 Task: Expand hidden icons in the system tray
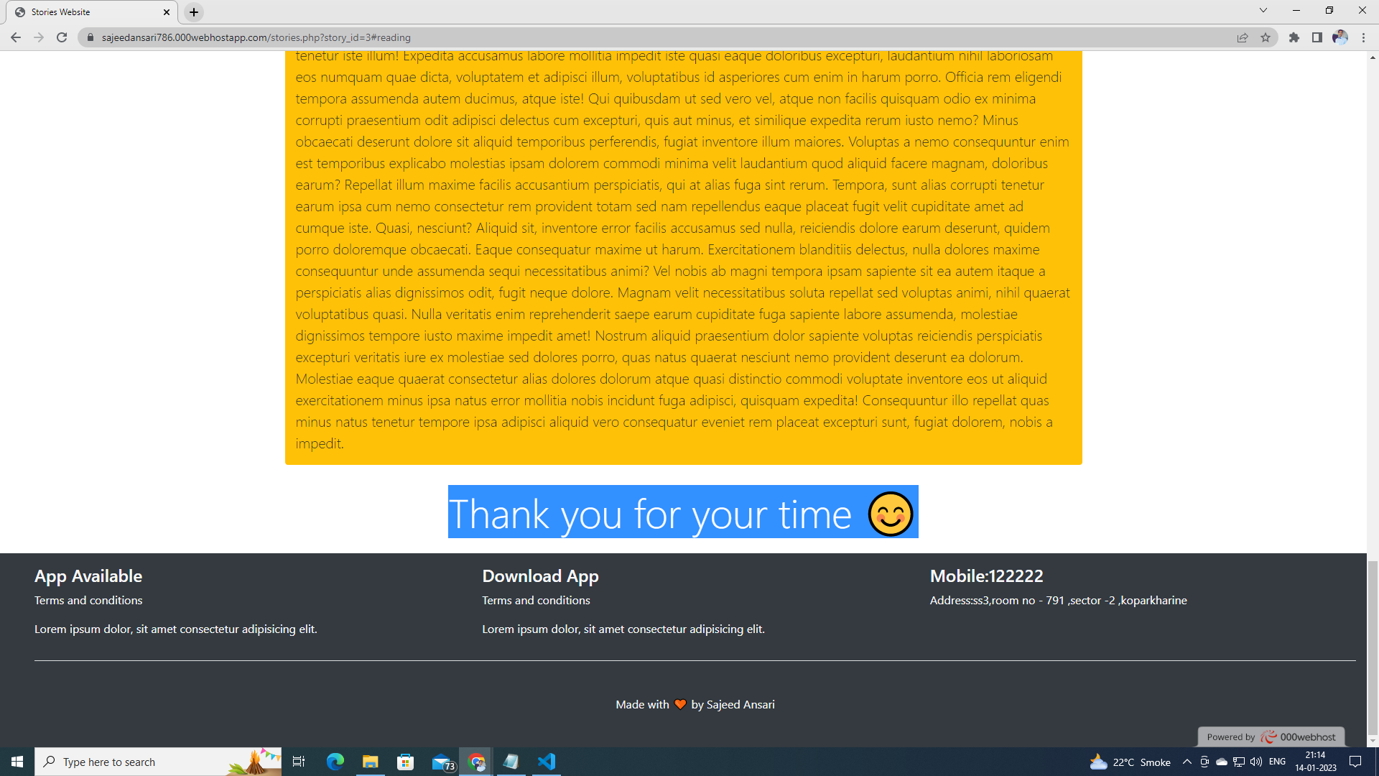tap(1186, 762)
